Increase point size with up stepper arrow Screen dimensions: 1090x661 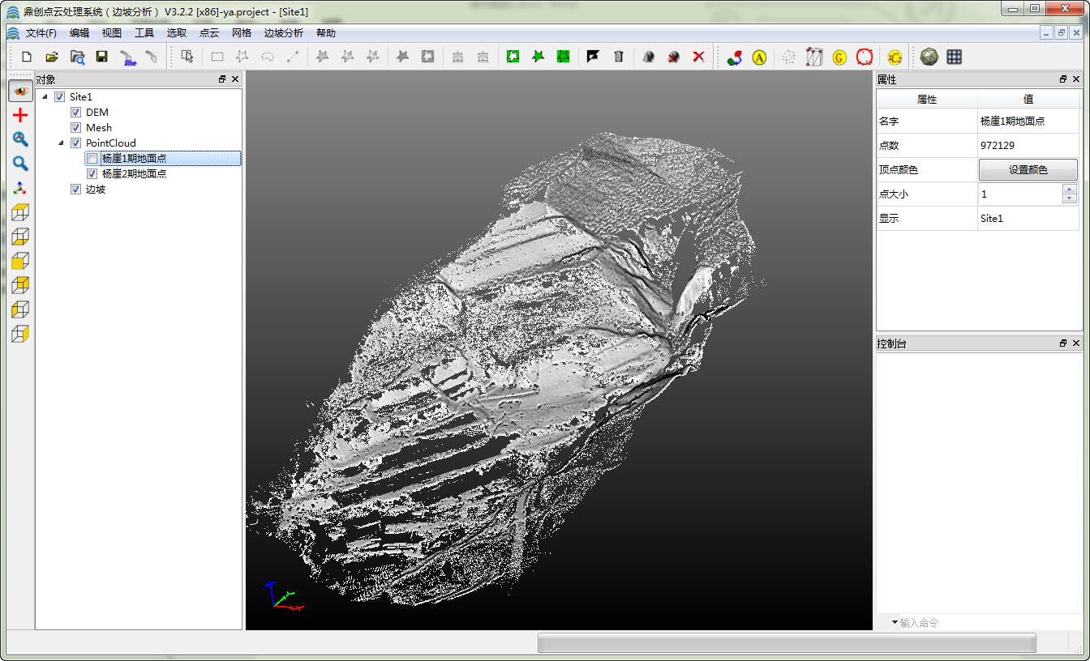point(1070,190)
